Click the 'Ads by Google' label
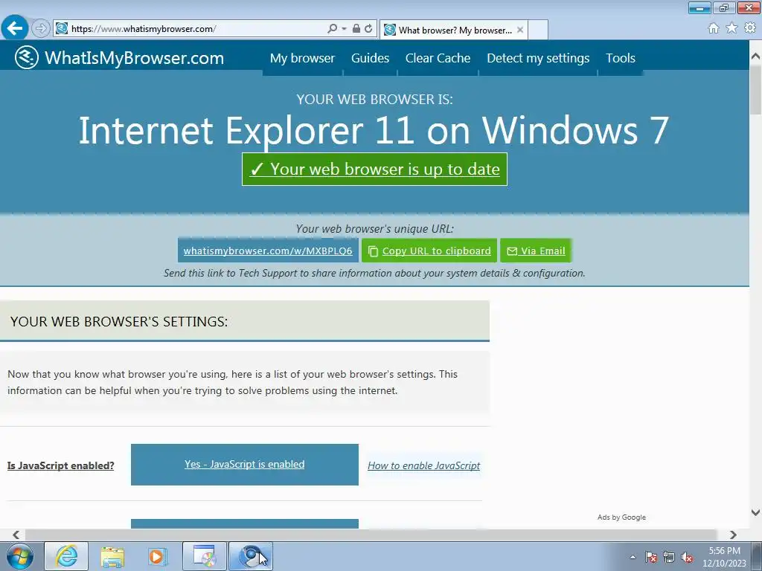762x571 pixels. pyautogui.click(x=621, y=517)
